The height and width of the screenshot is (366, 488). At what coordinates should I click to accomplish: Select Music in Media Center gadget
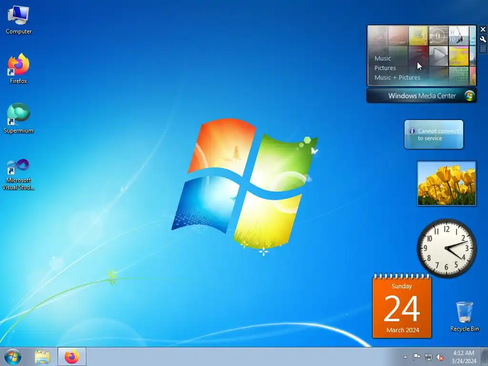tap(383, 58)
